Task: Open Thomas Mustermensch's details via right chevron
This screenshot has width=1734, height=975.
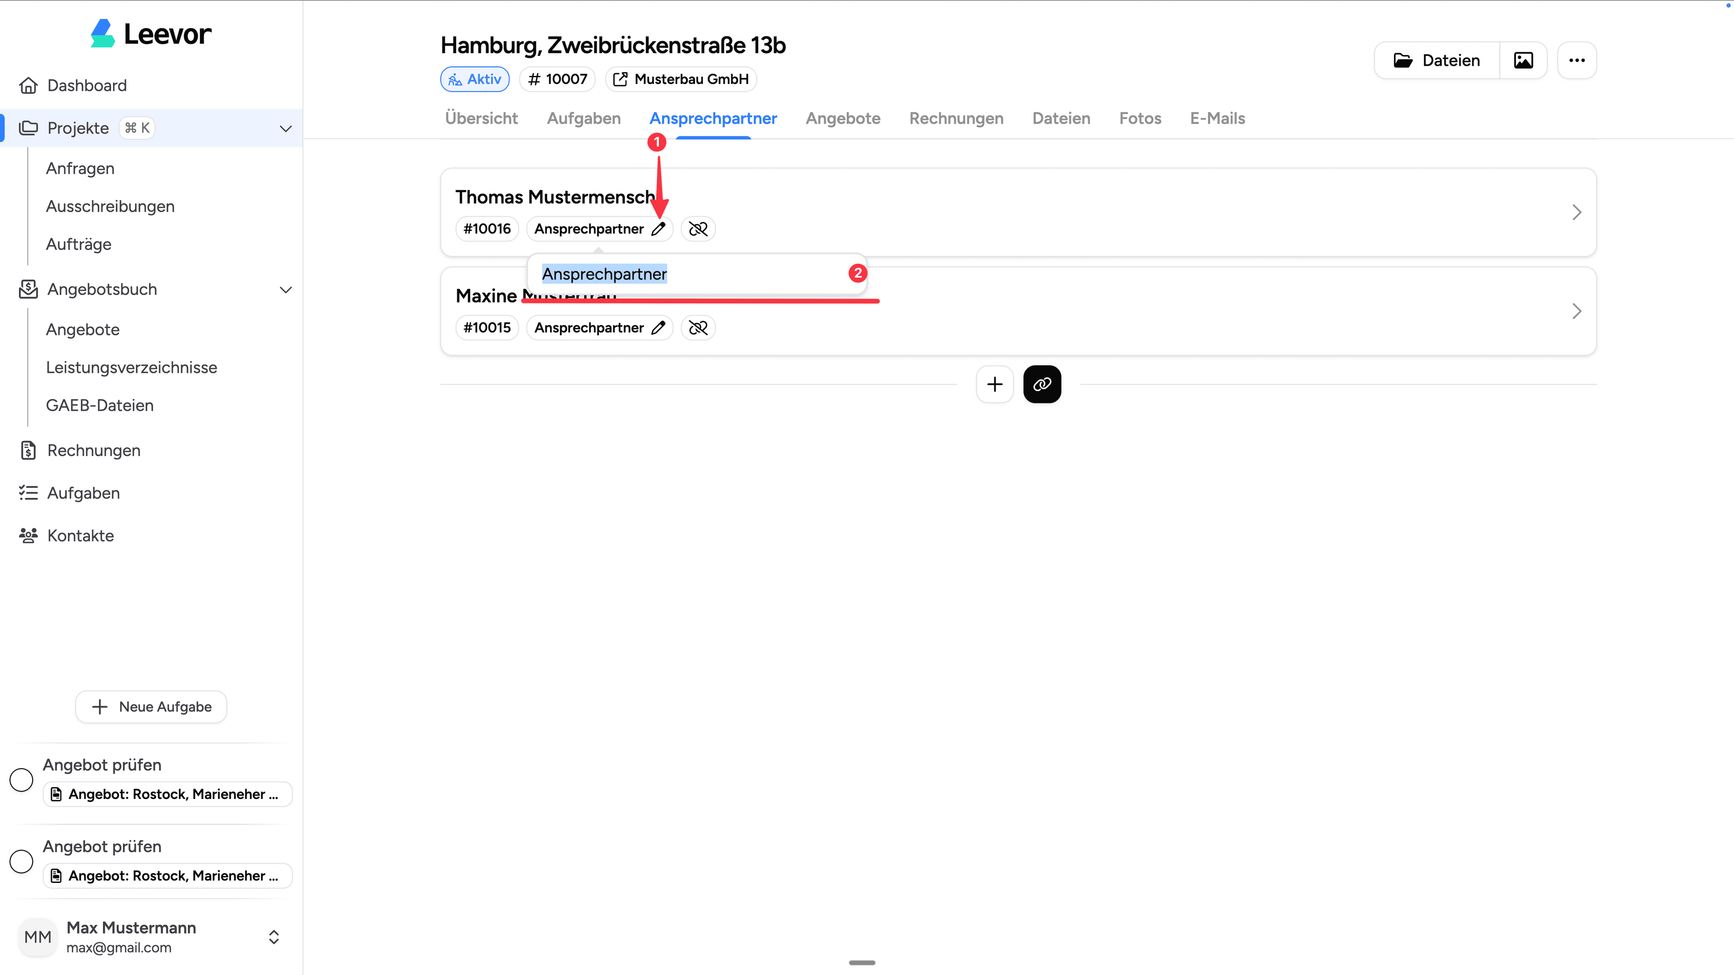Action: point(1576,213)
